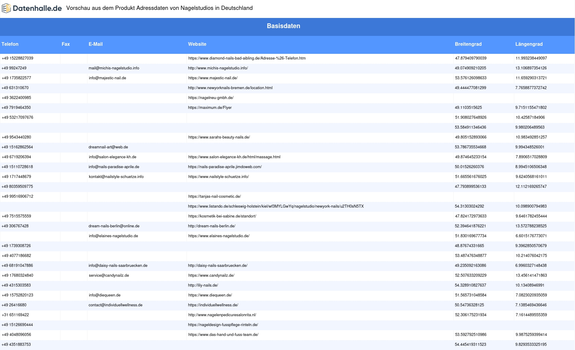Open http://daisy-nails-saarbruecken.de/ URL
The image size is (575, 350).
click(218, 266)
